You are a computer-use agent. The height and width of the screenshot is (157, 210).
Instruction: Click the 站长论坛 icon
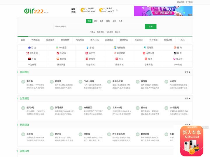point(115,53)
